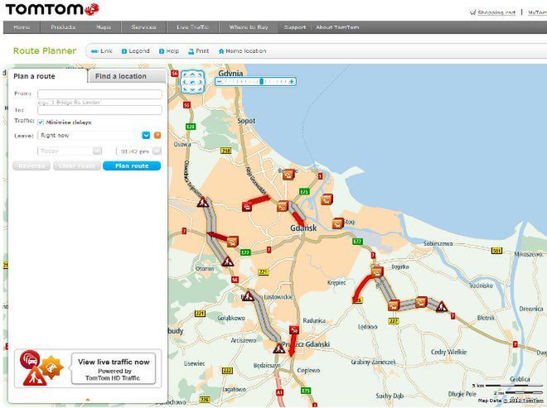The image size is (547, 408).
Task: Select the Plan a route tab
Action: (47, 76)
